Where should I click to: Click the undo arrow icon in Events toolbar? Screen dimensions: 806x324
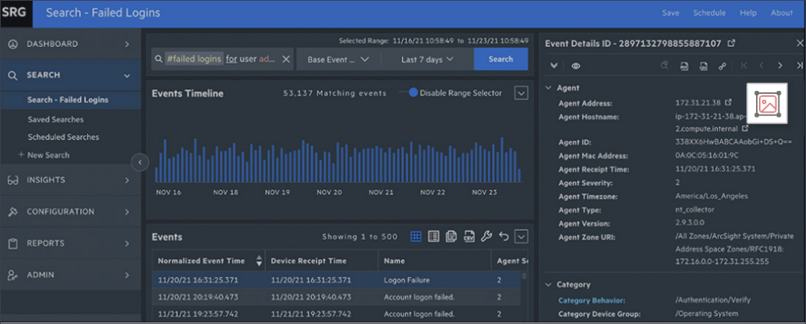click(x=504, y=237)
